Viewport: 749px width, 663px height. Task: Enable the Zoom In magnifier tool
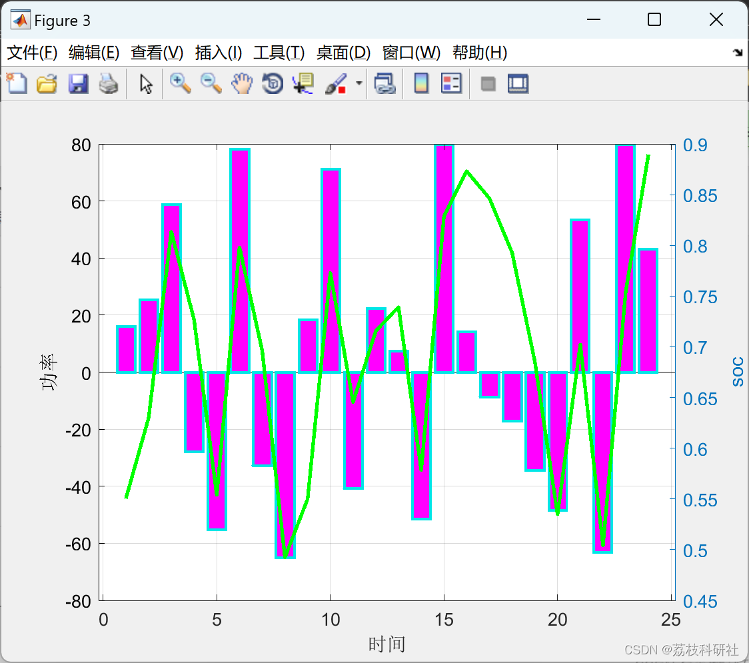[181, 83]
